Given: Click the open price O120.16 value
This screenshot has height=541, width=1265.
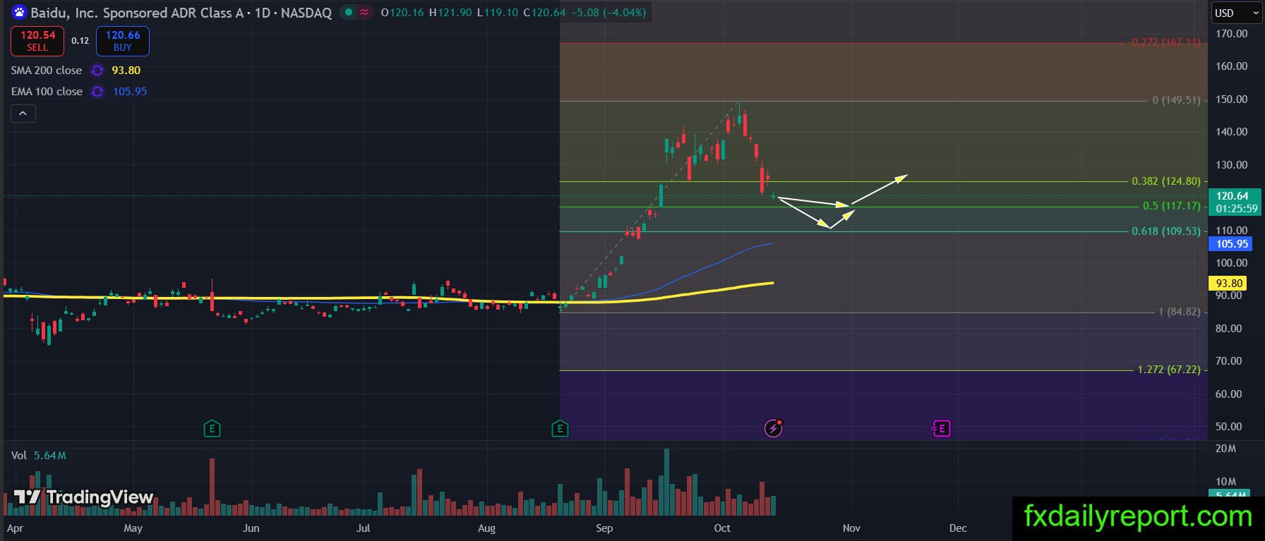Looking at the screenshot, I should [x=402, y=13].
